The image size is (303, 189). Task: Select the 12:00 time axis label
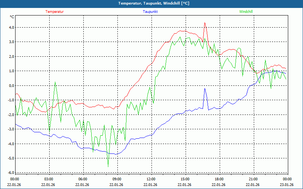[151, 179]
